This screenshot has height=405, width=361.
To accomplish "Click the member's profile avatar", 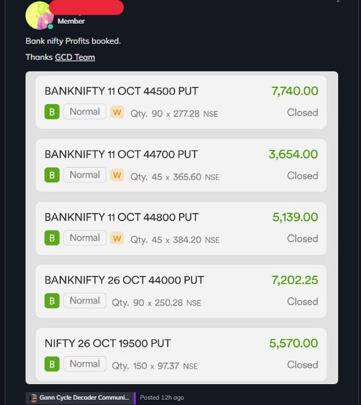I will [40, 15].
